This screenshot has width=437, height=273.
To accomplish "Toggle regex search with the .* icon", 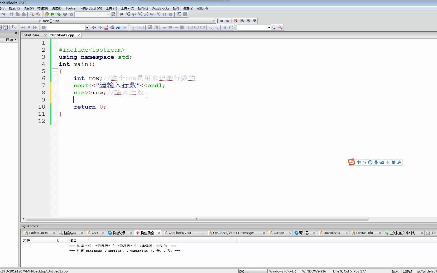I will click(x=124, y=27).
